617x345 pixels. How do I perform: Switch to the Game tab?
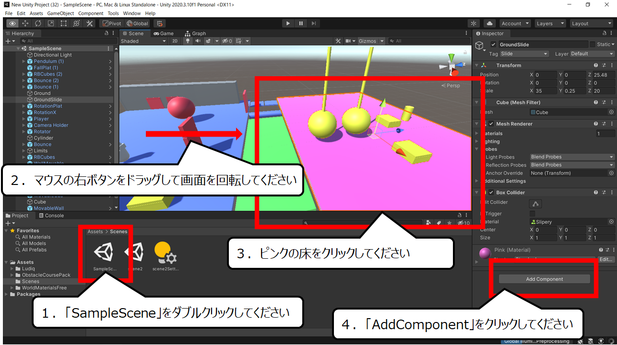164,34
